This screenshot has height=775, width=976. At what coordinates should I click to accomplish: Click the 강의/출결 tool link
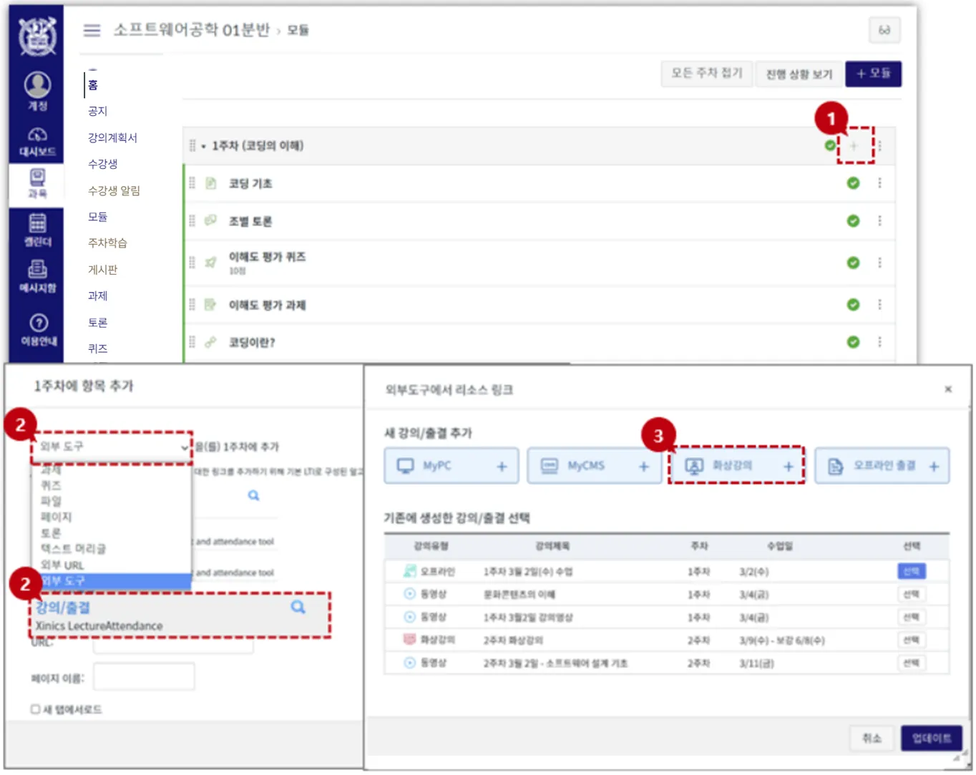63,608
